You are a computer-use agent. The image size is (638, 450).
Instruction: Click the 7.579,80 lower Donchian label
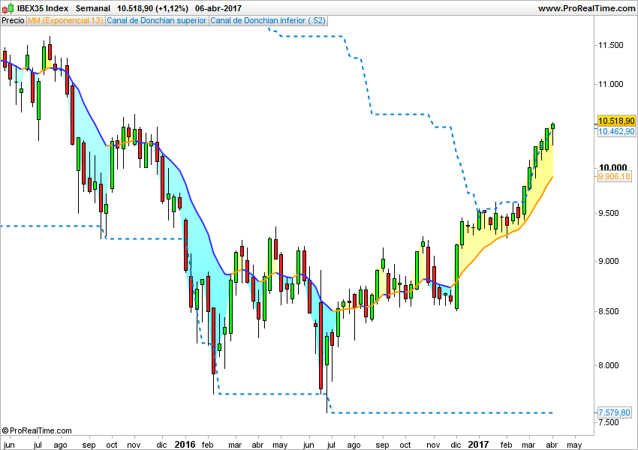click(613, 411)
